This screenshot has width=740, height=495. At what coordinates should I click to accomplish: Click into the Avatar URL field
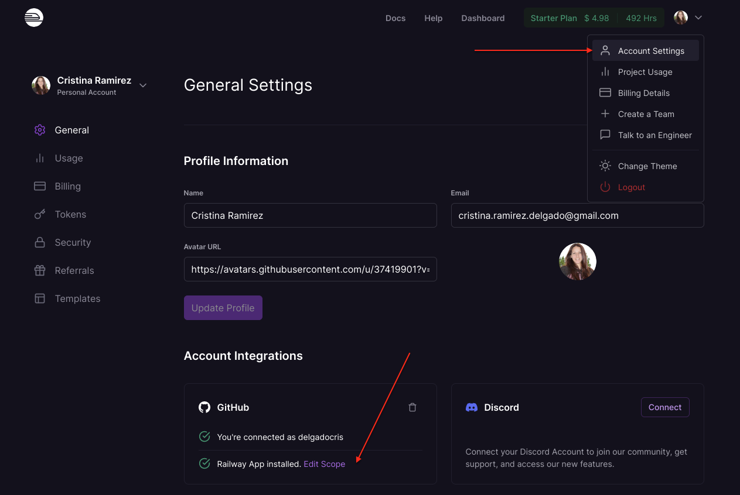pyautogui.click(x=311, y=269)
